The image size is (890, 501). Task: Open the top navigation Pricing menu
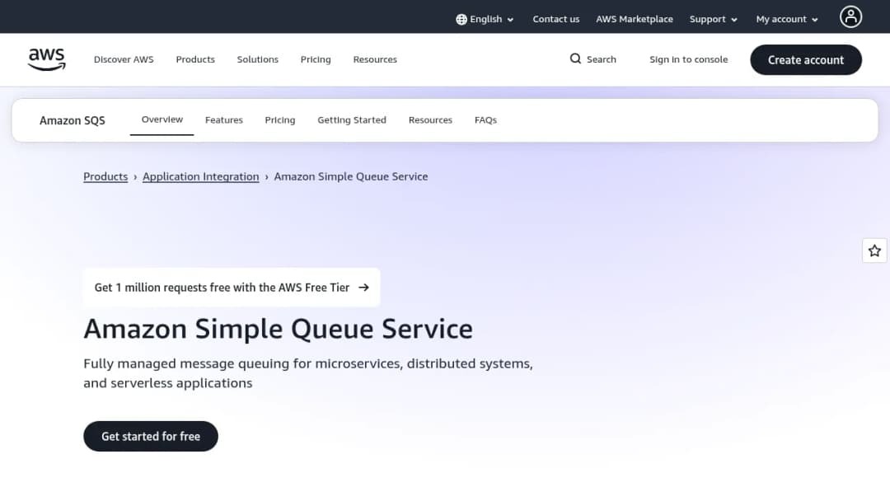pos(316,59)
